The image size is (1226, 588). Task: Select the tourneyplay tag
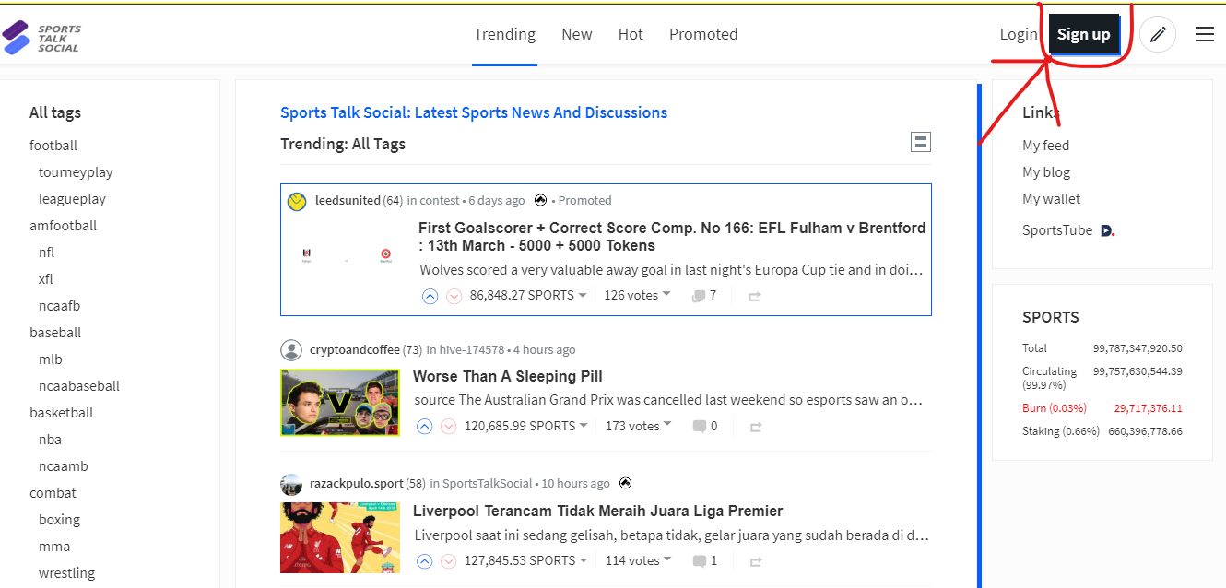pos(76,172)
